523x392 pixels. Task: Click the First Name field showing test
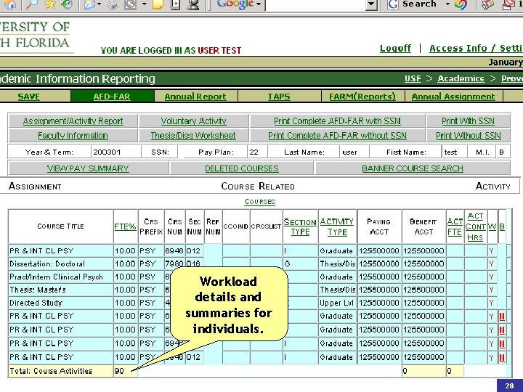pyautogui.click(x=454, y=152)
